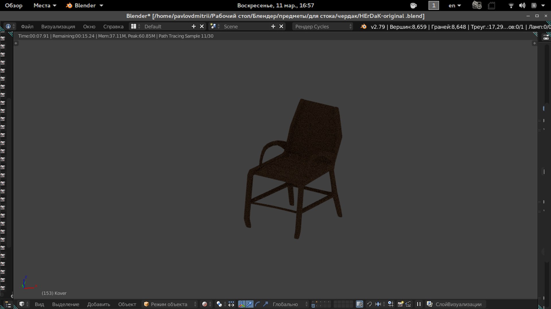The width and height of the screenshot is (551, 309).
Task: Enable the rotate manipulator arc
Action: pyautogui.click(x=258, y=304)
